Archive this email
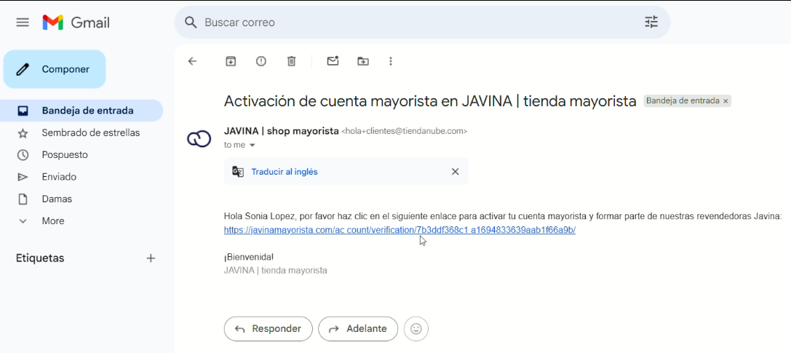The height and width of the screenshot is (353, 791). (231, 61)
